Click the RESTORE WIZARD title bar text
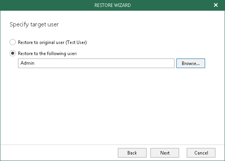 coord(112,5)
